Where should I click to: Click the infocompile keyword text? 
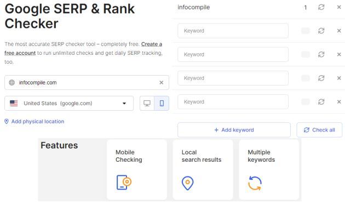[x=194, y=7]
